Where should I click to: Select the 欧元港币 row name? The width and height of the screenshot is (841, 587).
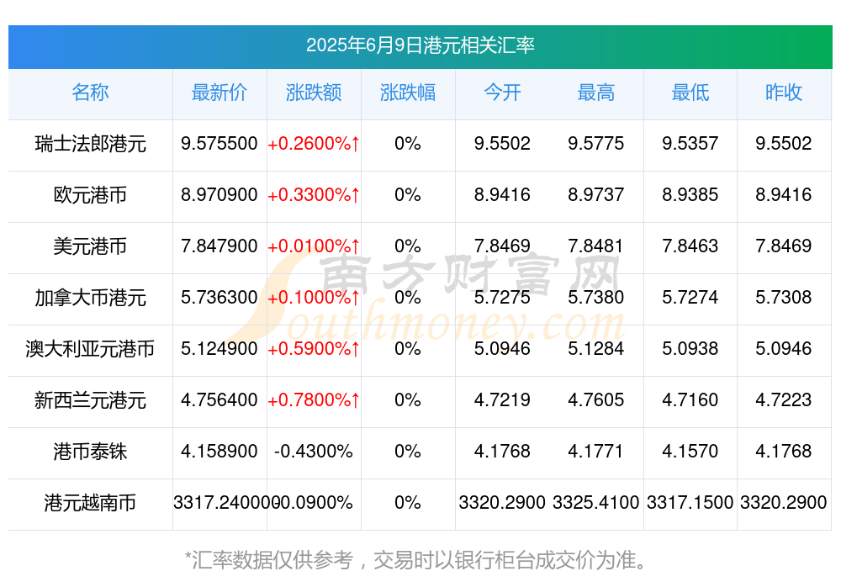[90, 195]
